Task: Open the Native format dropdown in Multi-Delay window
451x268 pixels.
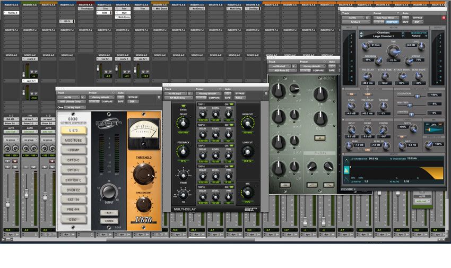Action: tap(240, 98)
